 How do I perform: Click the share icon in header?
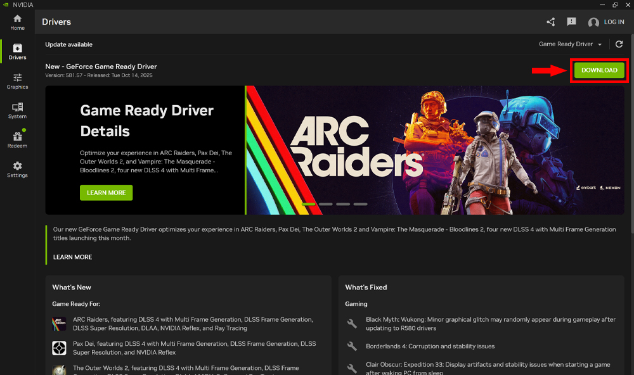551,22
